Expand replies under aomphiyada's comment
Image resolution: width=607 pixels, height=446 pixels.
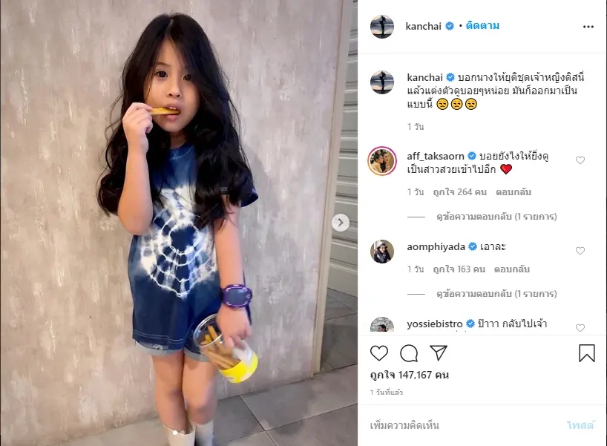pyautogui.click(x=496, y=294)
